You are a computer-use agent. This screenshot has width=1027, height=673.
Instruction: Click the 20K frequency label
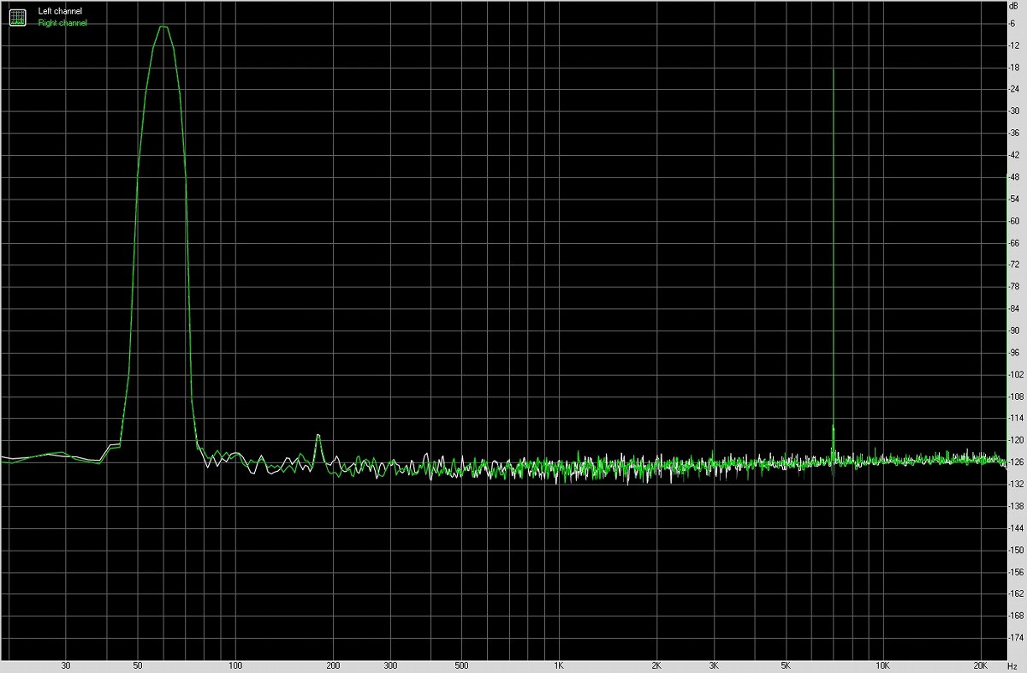pos(980,665)
